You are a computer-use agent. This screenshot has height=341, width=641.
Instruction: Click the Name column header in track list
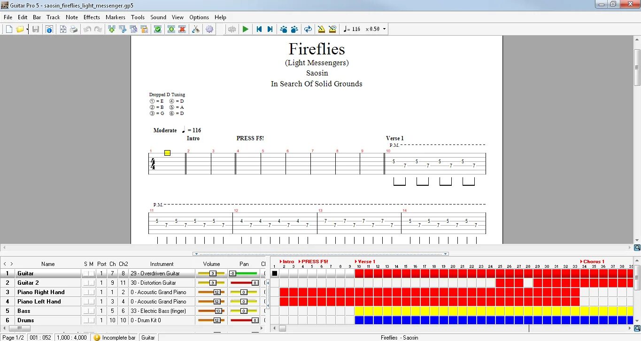[48, 264]
